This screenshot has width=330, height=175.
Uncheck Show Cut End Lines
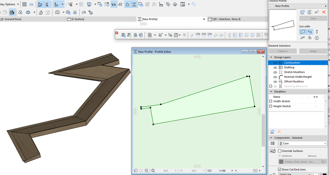pos(279,170)
